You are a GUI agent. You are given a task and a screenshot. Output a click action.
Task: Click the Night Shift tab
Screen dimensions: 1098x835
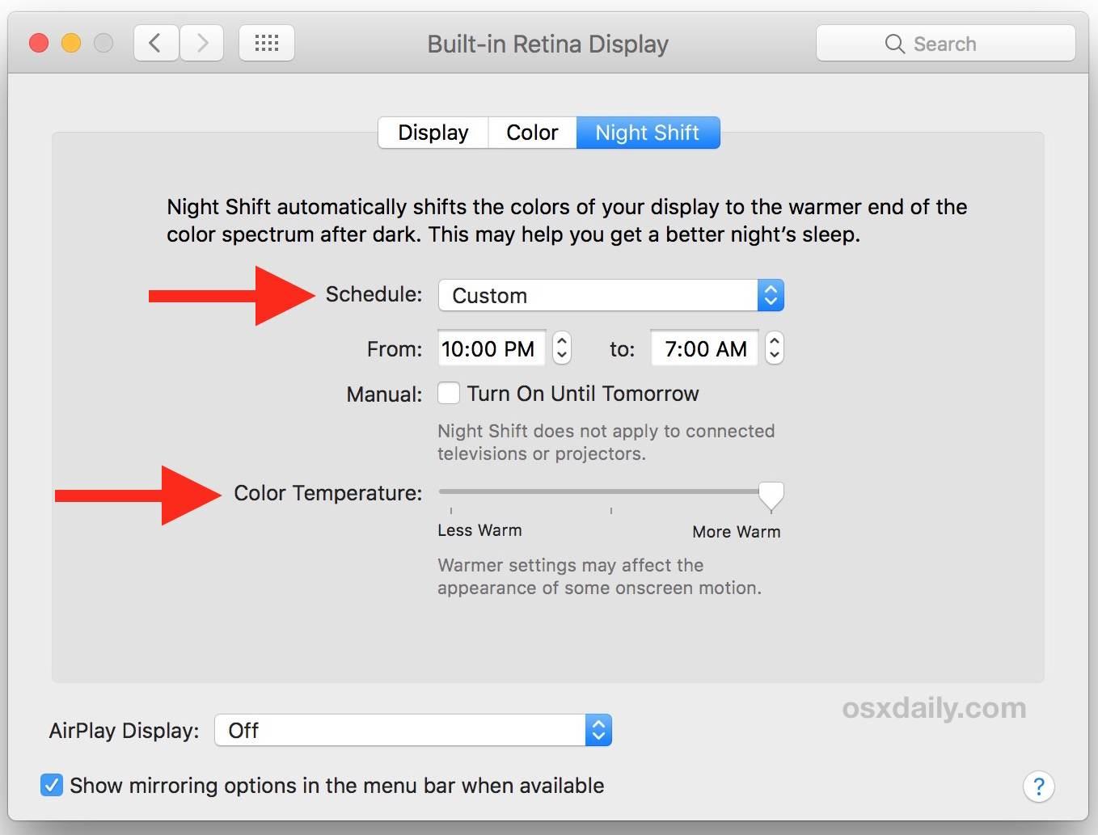point(648,132)
